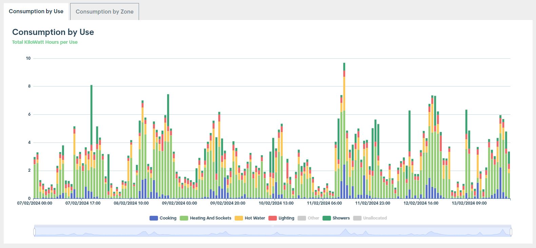Viewport: 536px width, 248px height.
Task: Click the red Lighting colour swatch
Action: point(273,218)
